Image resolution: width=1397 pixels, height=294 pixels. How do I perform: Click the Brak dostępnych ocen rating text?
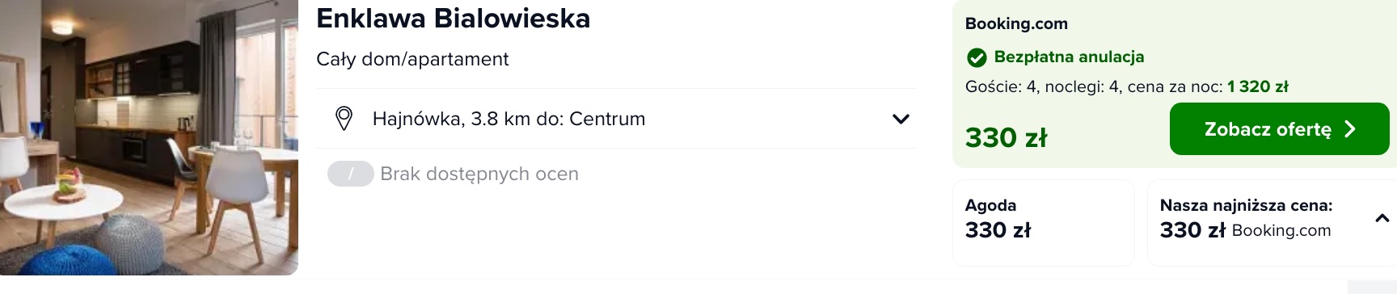pyautogui.click(x=479, y=174)
